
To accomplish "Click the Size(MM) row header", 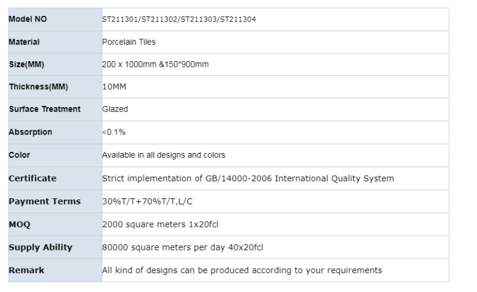I will (27, 65).
